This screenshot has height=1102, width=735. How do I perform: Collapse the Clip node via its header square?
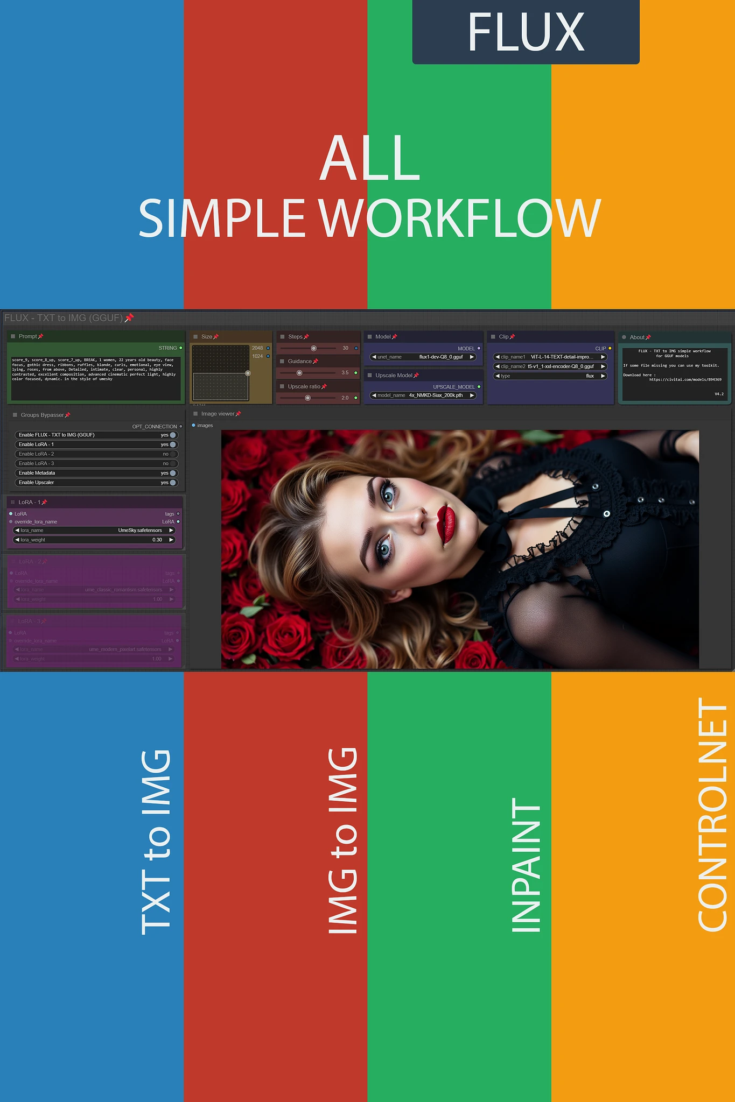[x=493, y=337]
